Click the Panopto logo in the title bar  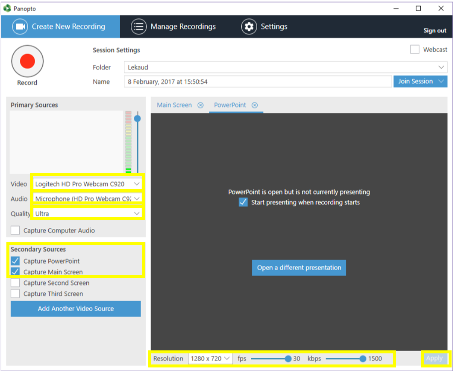pos(7,8)
